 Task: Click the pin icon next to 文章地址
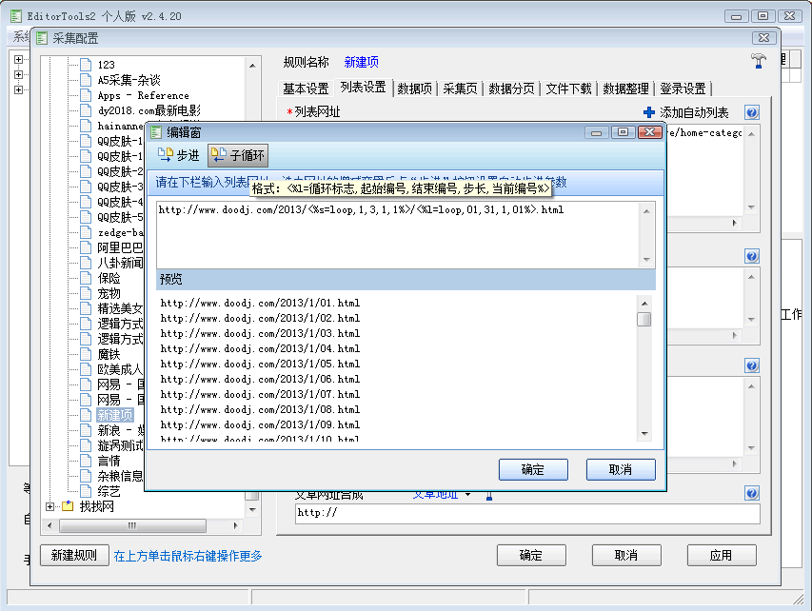[489, 494]
